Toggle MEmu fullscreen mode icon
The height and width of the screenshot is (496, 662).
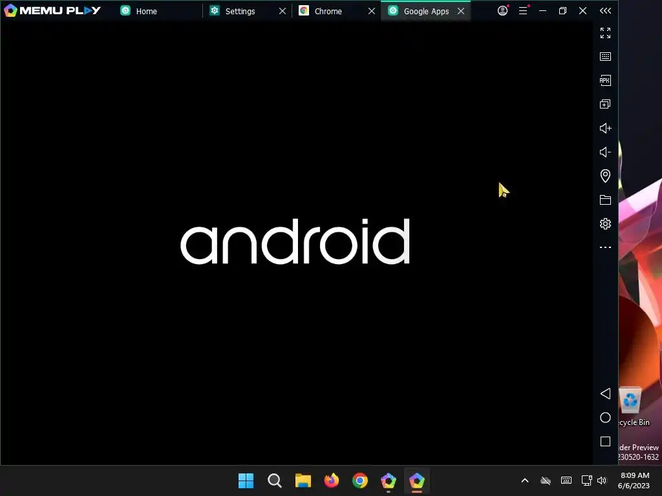(x=605, y=33)
